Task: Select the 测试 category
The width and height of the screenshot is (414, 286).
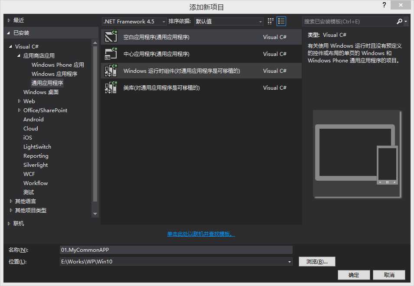Action: click(x=29, y=192)
